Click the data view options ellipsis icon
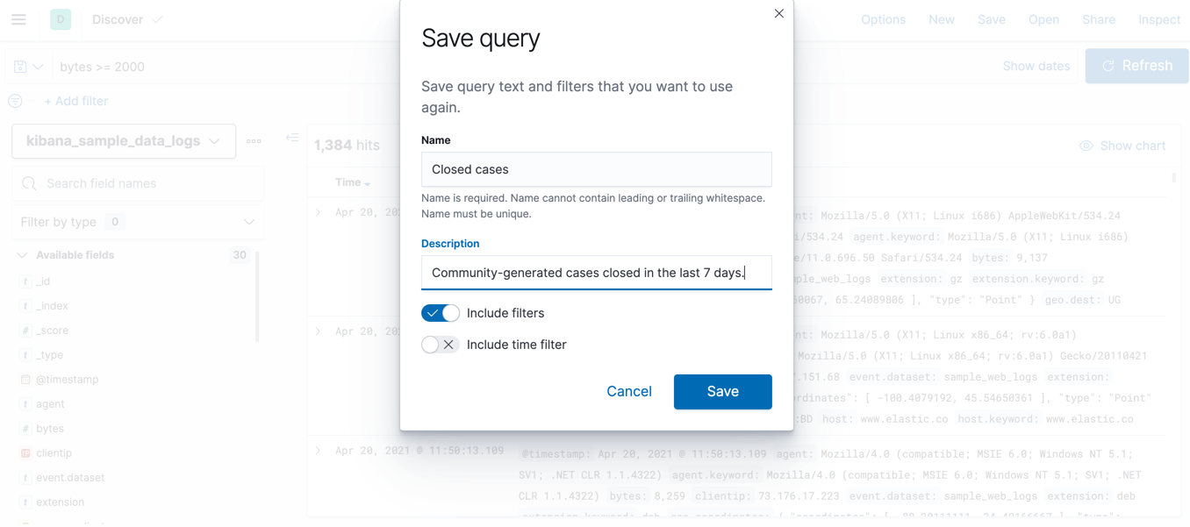1190x527 pixels. 254,140
